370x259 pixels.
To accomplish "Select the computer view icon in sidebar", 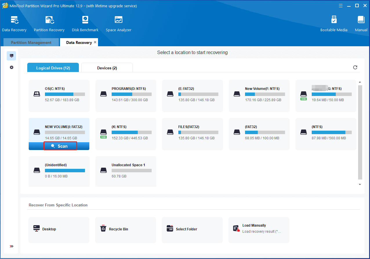I will point(12,56).
